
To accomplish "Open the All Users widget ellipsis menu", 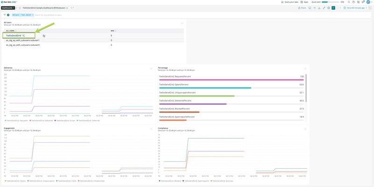I will click(182, 23).
